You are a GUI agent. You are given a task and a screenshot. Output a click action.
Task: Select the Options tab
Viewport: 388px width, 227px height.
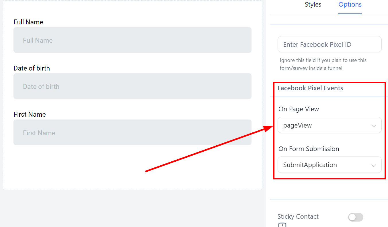[x=350, y=5]
